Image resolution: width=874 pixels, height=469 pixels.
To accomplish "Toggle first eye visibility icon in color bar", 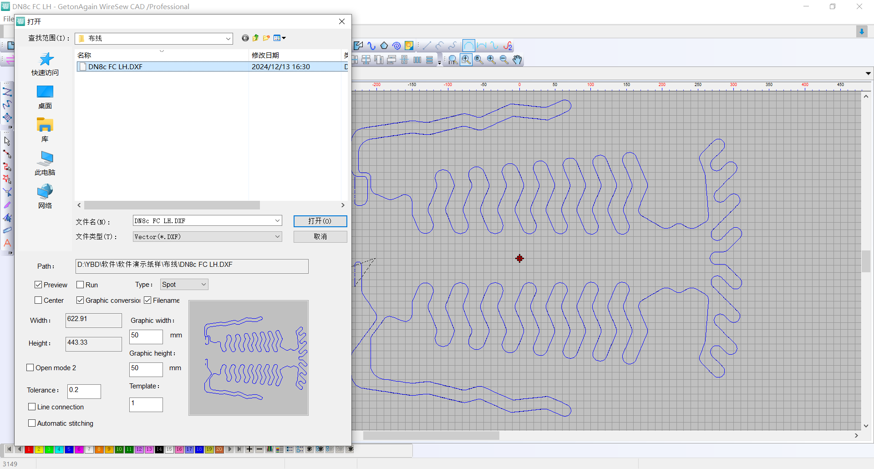I will pos(310,449).
